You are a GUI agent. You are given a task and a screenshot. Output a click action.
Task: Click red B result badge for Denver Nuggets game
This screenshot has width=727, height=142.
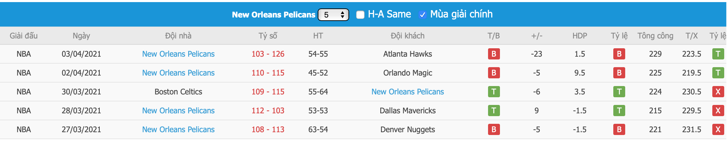(494, 129)
